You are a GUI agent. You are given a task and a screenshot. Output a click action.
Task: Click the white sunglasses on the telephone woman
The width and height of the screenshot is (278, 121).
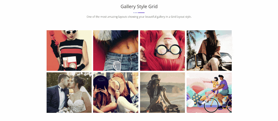(71, 32)
